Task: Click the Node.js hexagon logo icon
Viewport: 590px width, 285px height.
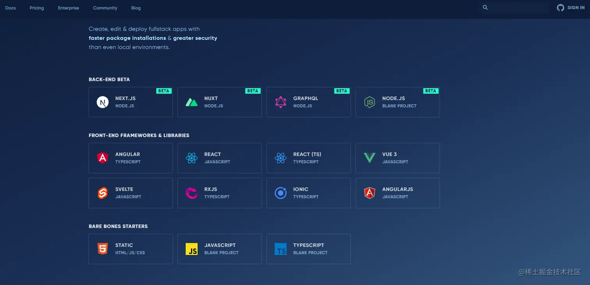Action: [x=369, y=102]
